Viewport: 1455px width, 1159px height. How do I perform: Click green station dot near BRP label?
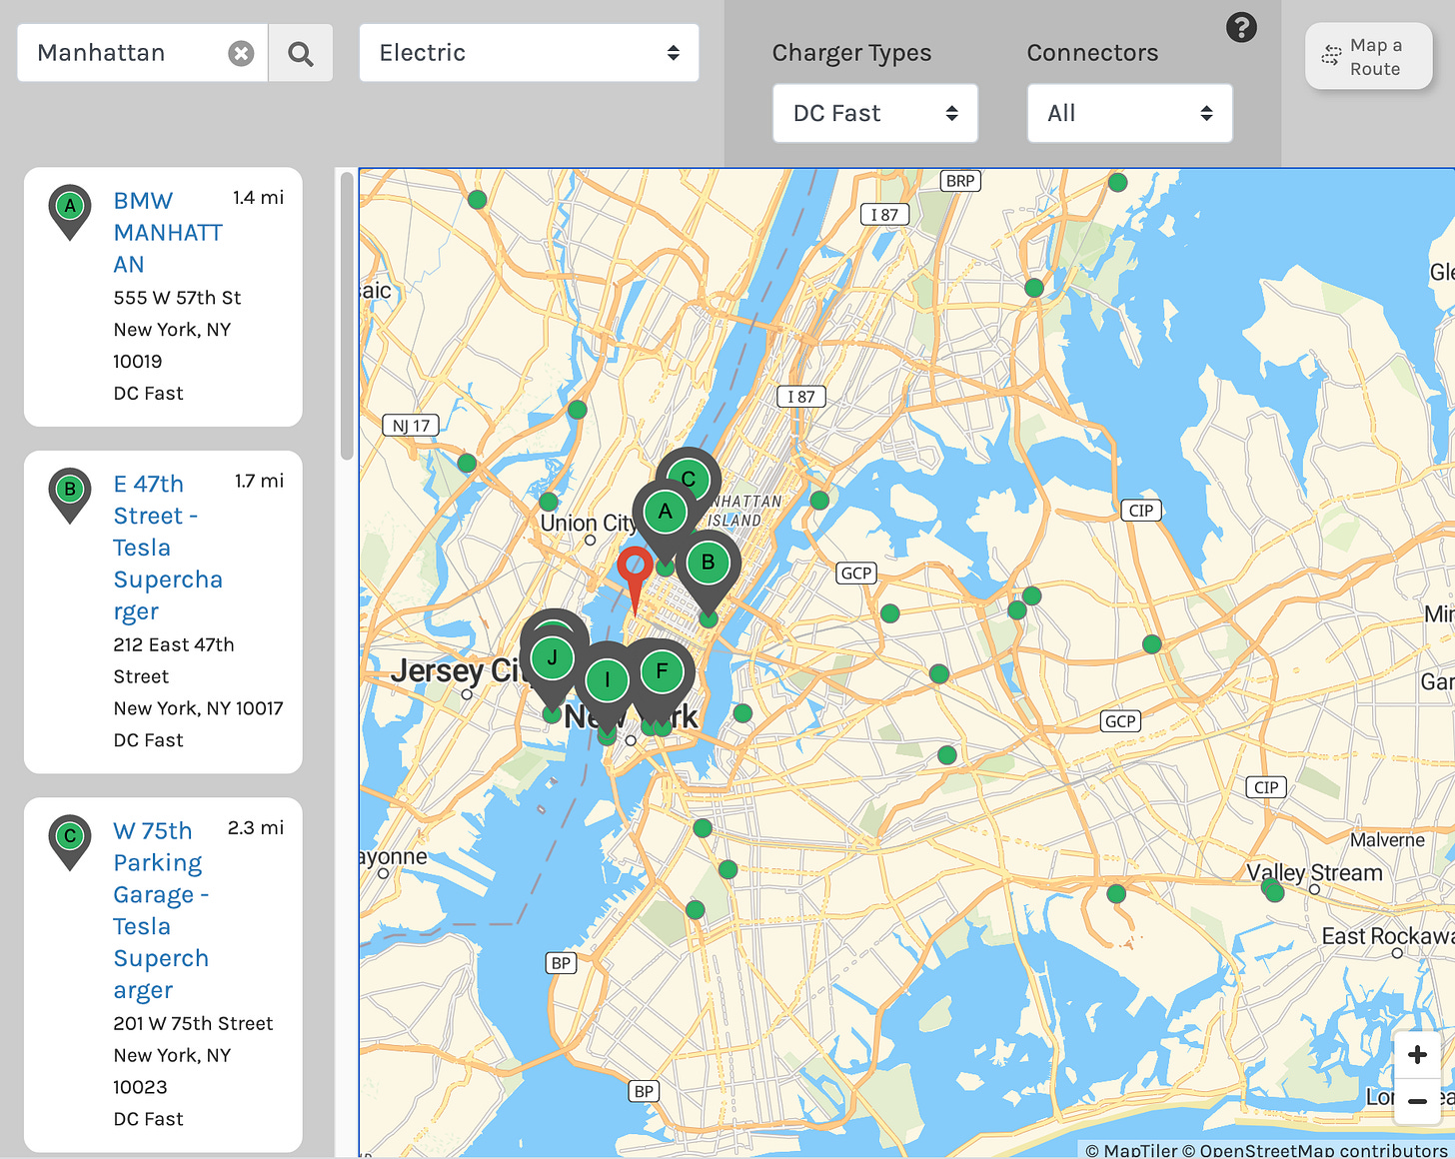pyautogui.click(x=1118, y=182)
